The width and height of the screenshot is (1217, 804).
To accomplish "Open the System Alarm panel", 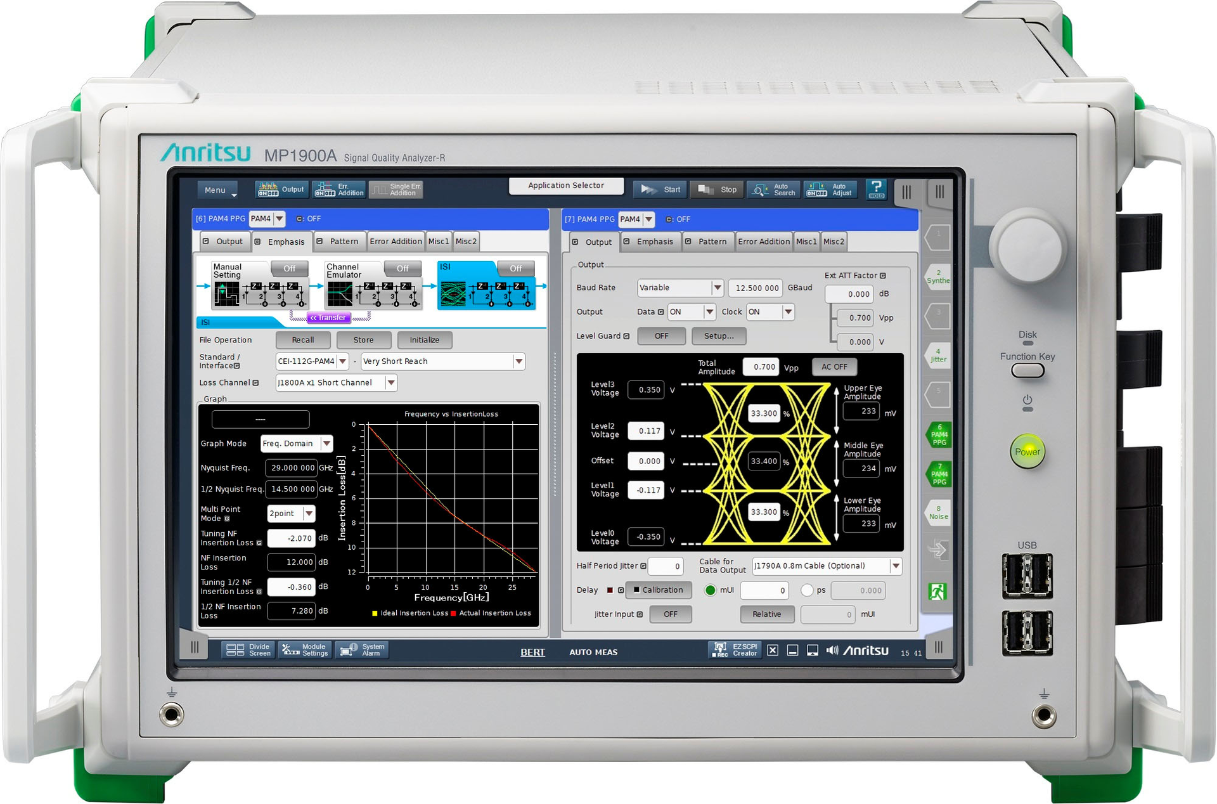I will (x=362, y=649).
